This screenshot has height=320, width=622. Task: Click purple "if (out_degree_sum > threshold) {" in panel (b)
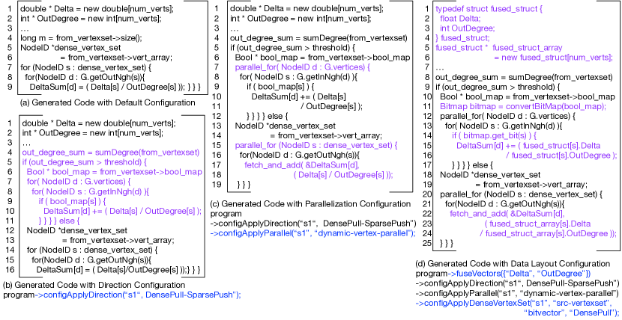click(85, 161)
